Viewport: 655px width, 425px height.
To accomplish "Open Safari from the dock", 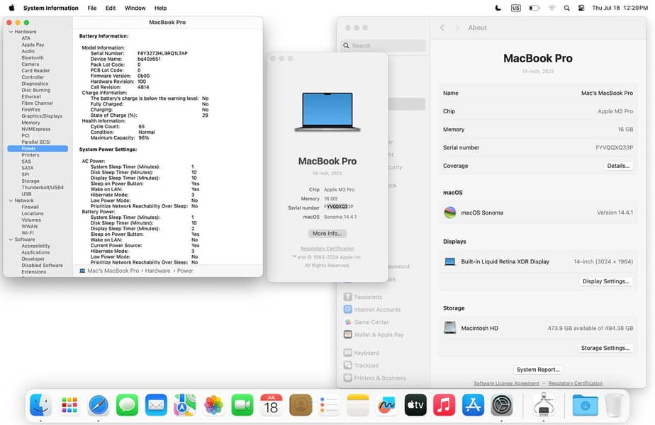I will [x=99, y=405].
